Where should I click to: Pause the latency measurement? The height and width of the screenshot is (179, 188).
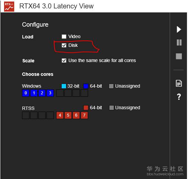pyautogui.click(x=179, y=42)
